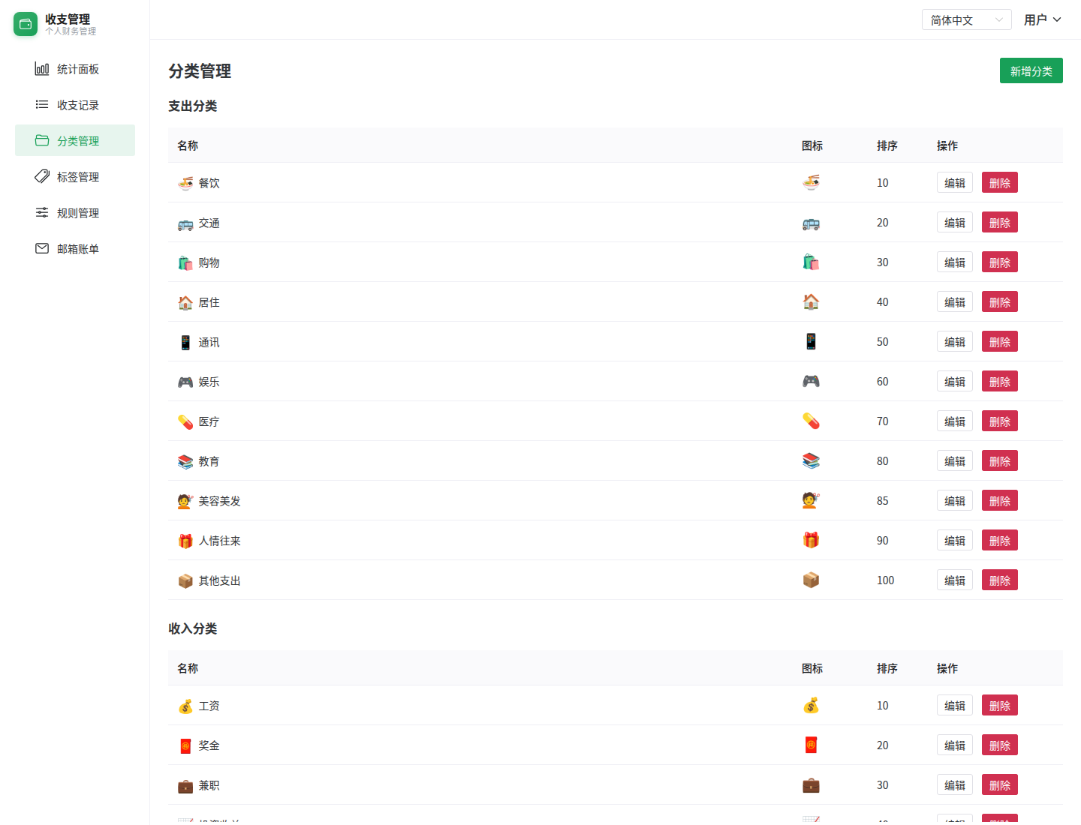Click the briefcase emoji beside 兼职 name
Screen dimensions: 1081x825
(185, 786)
